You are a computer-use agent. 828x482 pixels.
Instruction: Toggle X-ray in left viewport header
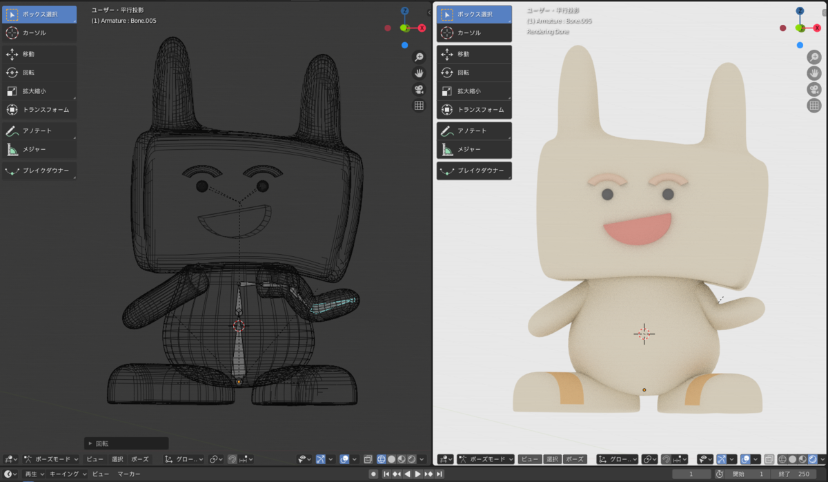coord(368,459)
